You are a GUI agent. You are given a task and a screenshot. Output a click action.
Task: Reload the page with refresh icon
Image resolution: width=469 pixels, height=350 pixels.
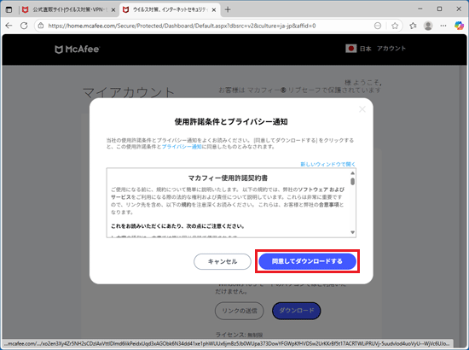click(24, 26)
